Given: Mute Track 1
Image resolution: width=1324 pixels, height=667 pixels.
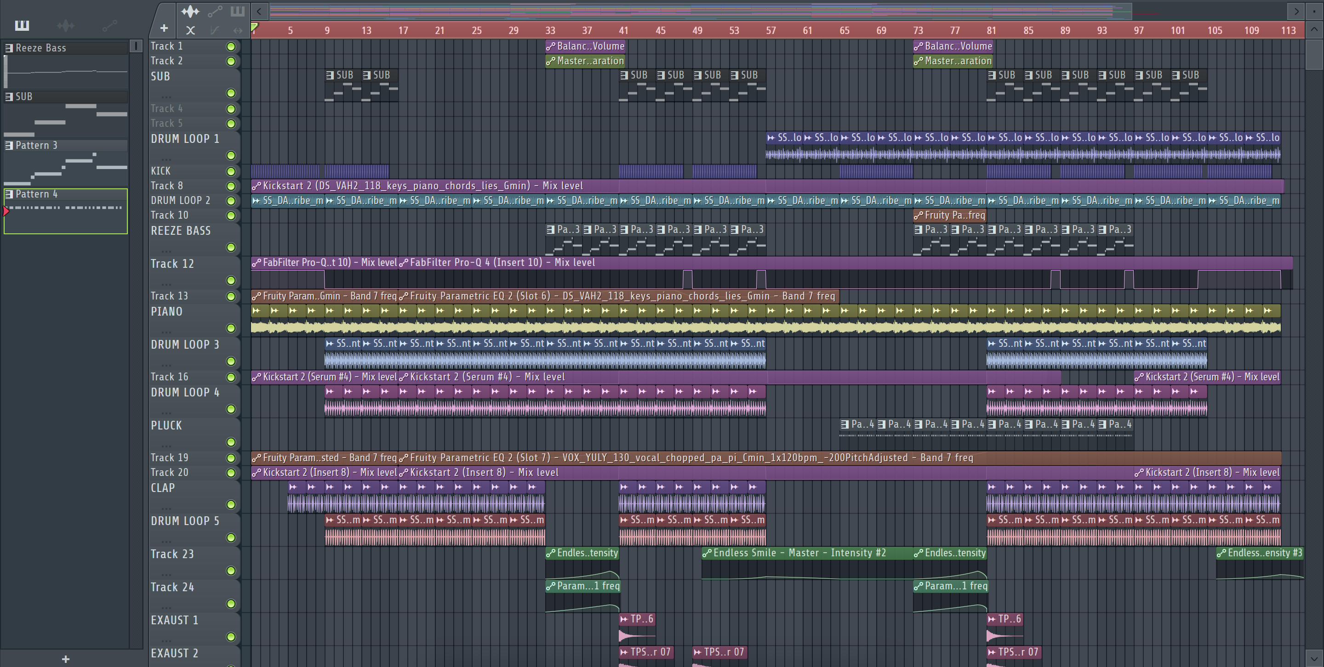Looking at the screenshot, I should tap(231, 47).
